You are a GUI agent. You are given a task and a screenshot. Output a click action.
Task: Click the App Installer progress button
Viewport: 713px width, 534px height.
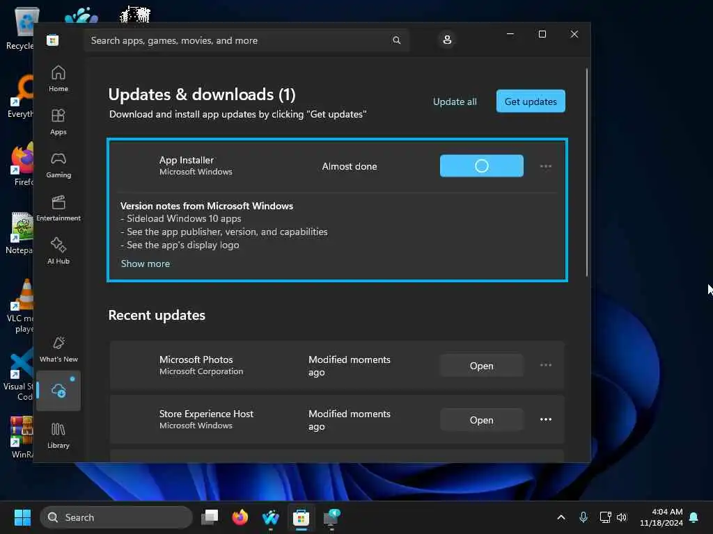pos(482,165)
